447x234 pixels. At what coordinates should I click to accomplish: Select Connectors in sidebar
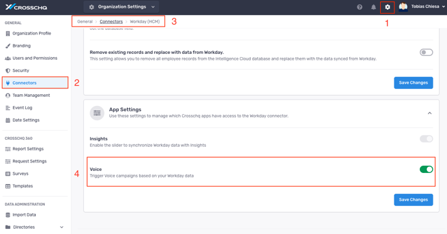pos(35,83)
